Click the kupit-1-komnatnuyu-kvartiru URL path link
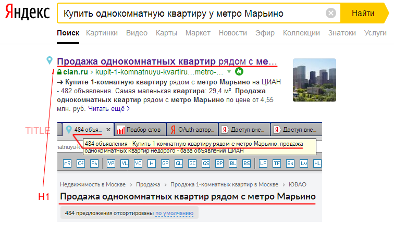394x226 pixels. coord(159,72)
